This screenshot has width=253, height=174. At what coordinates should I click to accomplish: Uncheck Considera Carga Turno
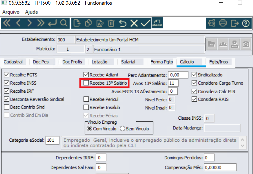pos(194,83)
